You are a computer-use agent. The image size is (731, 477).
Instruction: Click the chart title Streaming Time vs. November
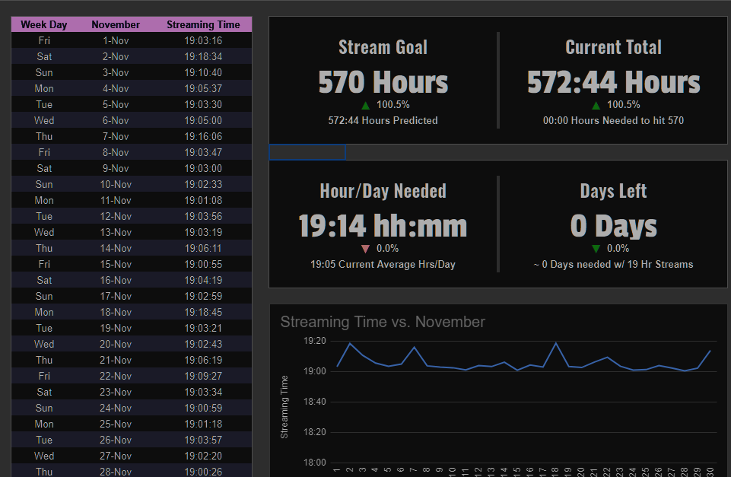point(383,322)
